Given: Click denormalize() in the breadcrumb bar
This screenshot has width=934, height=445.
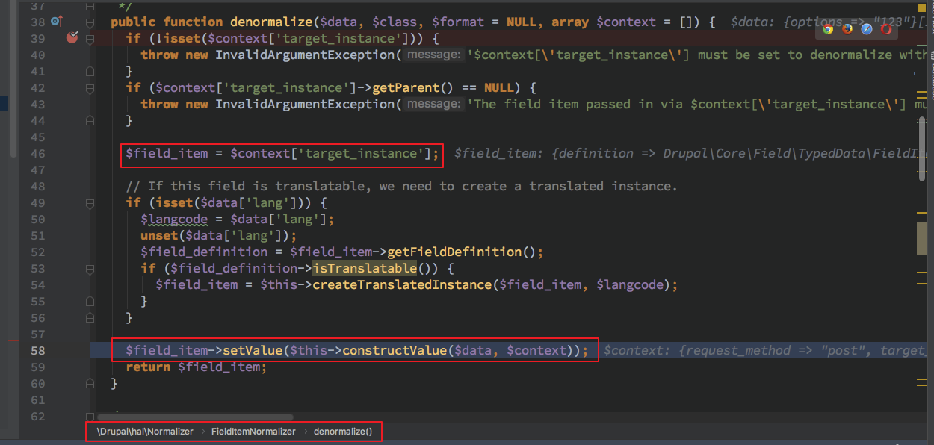Looking at the screenshot, I should (x=342, y=432).
